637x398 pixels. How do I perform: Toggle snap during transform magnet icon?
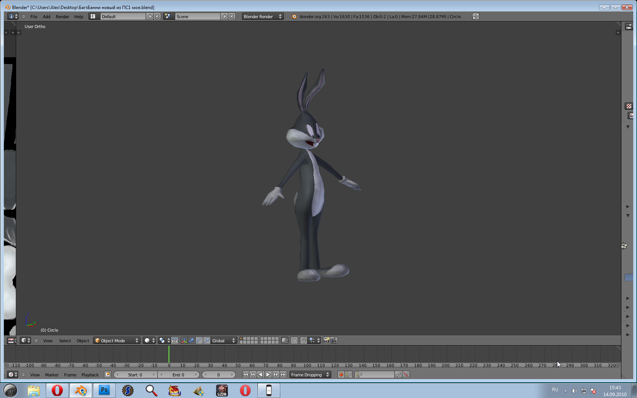point(303,341)
